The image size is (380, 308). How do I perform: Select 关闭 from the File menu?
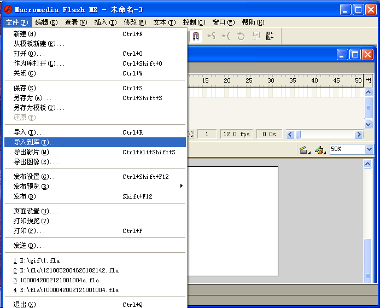tap(95, 73)
